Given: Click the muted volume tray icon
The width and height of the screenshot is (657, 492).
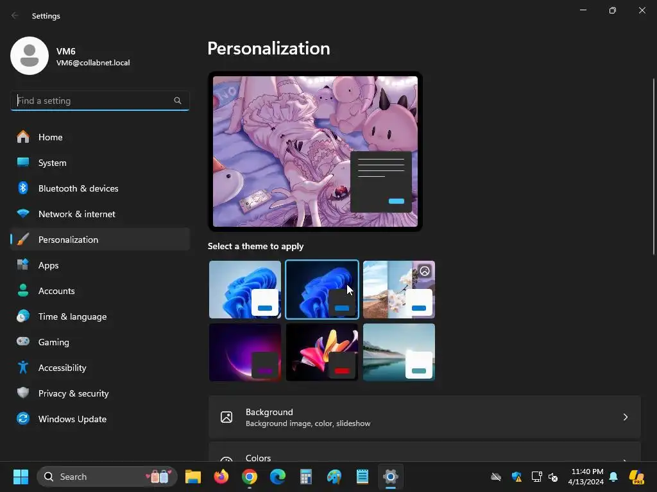Looking at the screenshot, I should pos(553,477).
